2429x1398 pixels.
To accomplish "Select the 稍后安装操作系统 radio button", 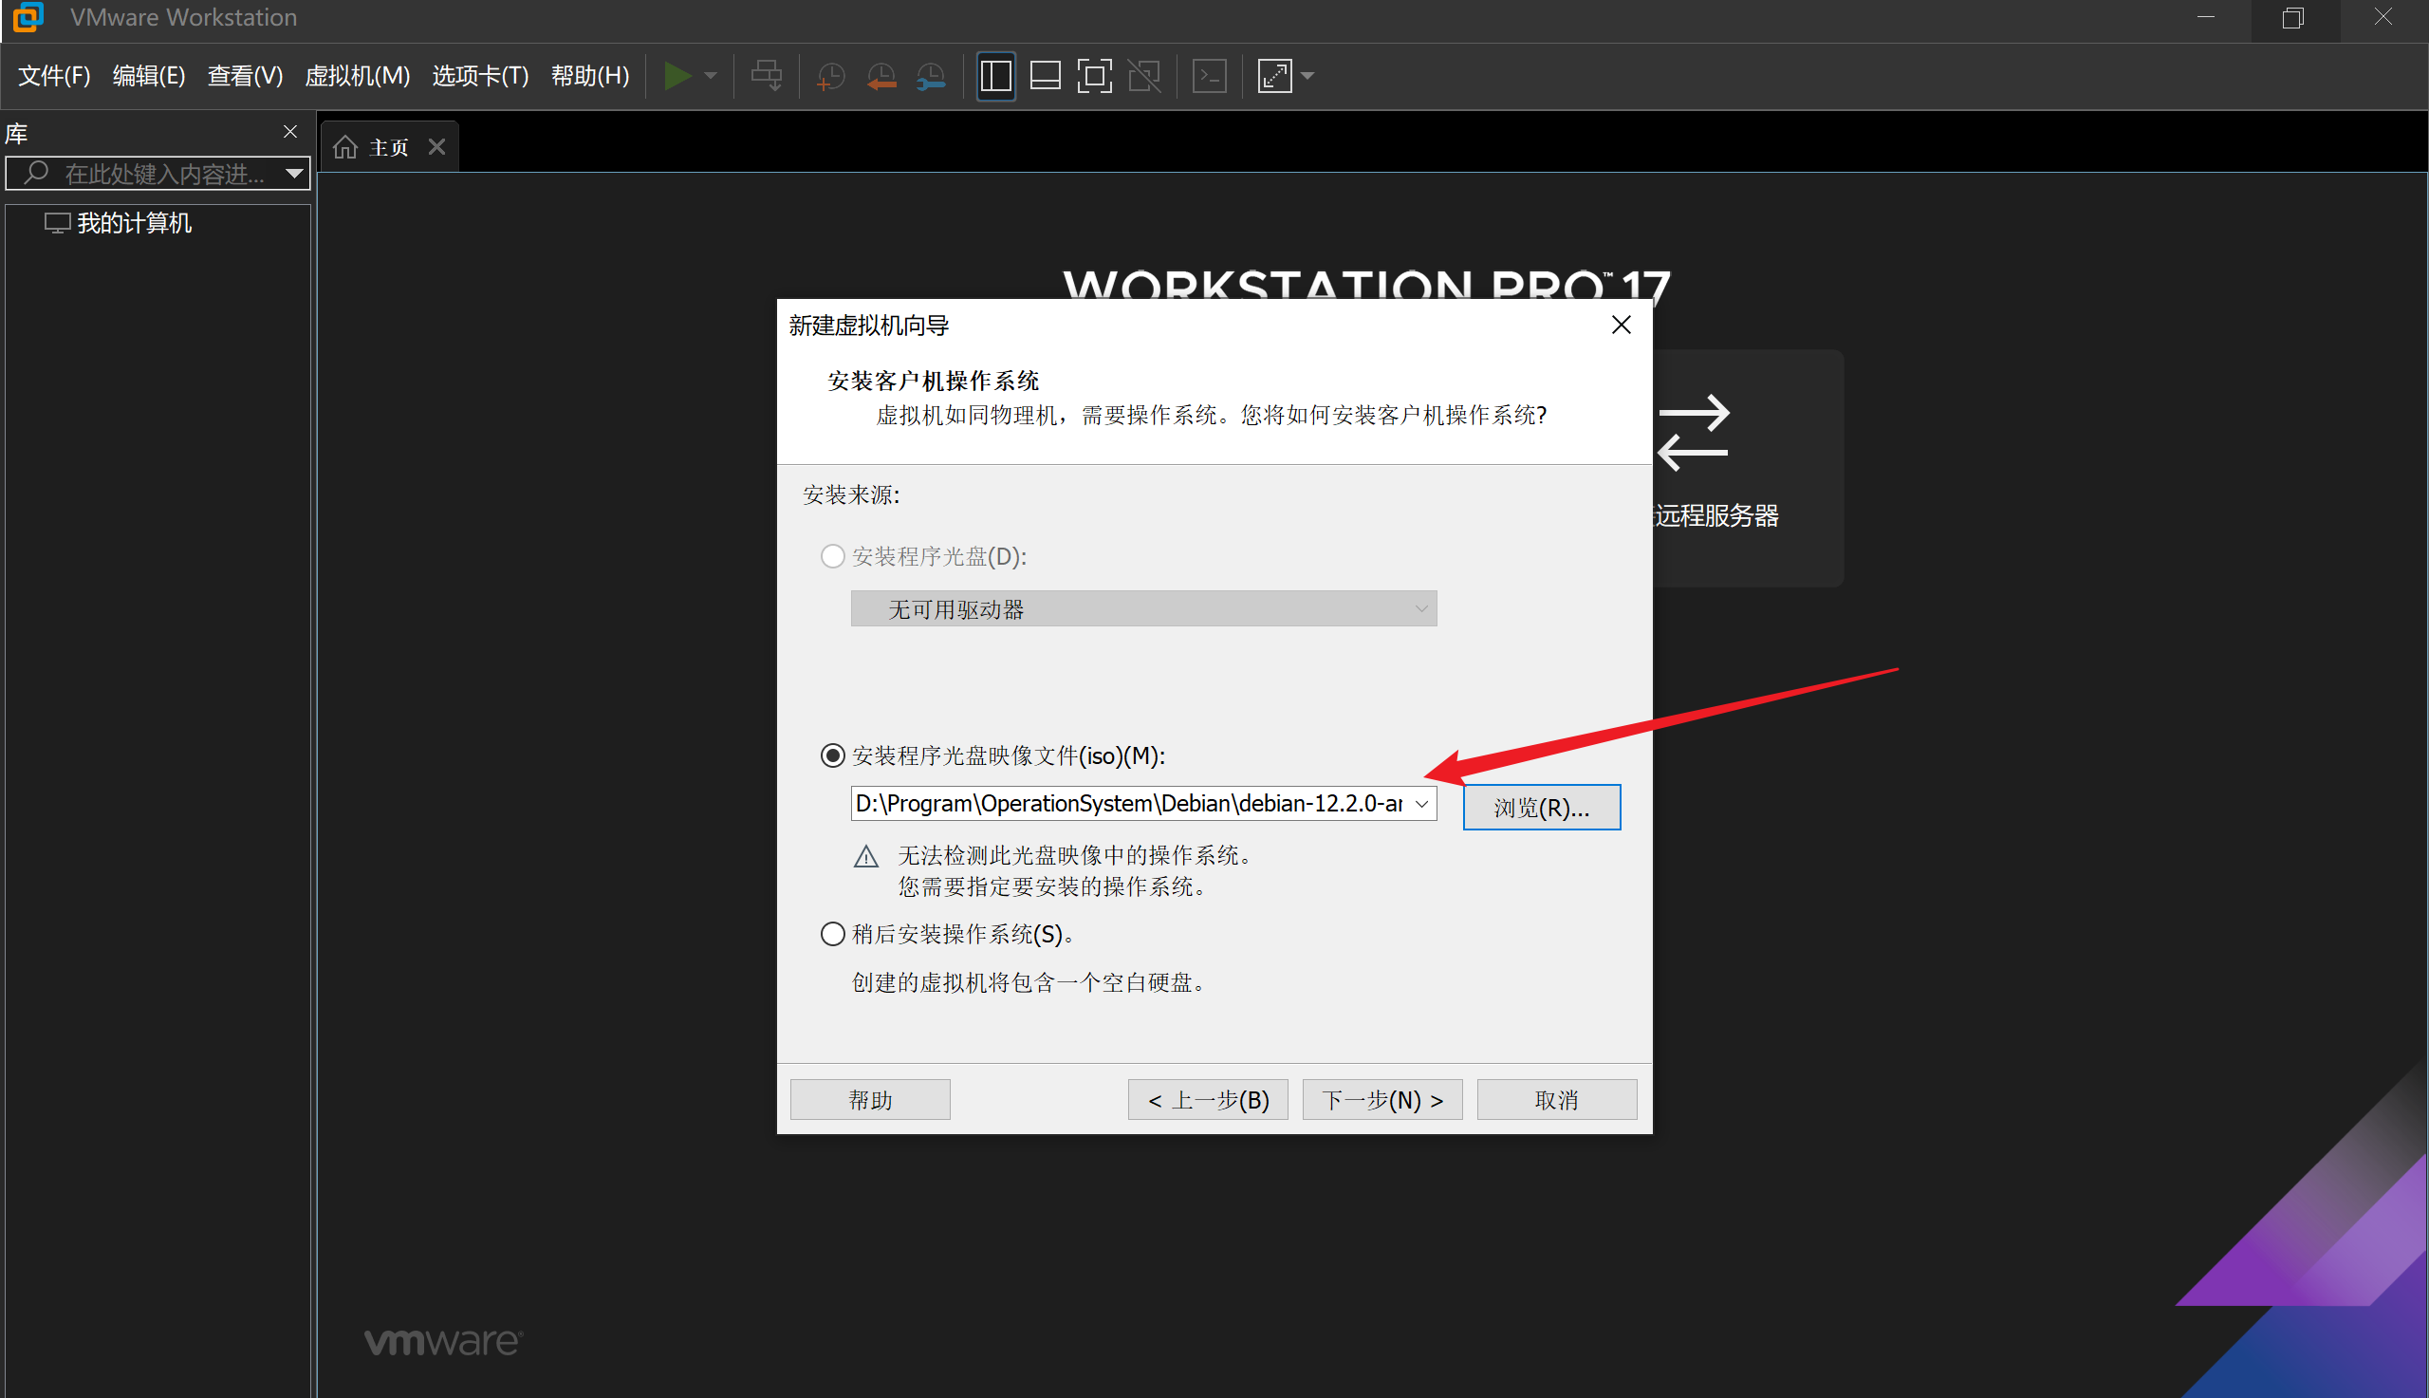I will [x=832, y=934].
